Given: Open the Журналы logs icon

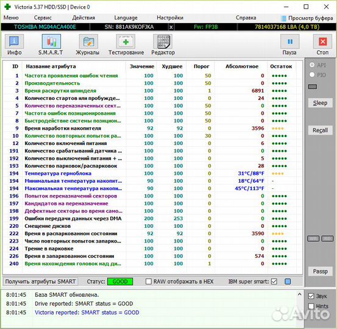Looking at the screenshot, I should tap(88, 41).
